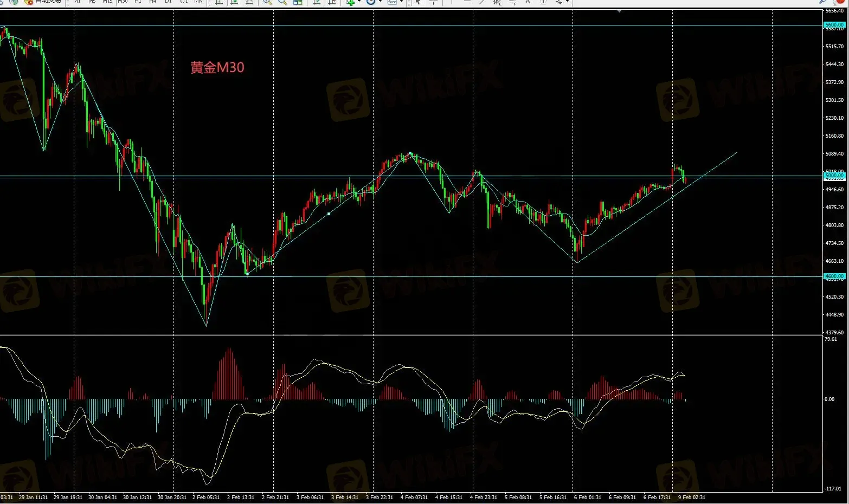849x504 pixels.
Task: Click the 5600.00 price level tag
Action: pyautogui.click(x=834, y=25)
